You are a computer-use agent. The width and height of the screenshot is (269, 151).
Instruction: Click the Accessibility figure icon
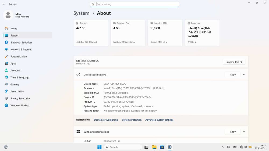[6, 91]
